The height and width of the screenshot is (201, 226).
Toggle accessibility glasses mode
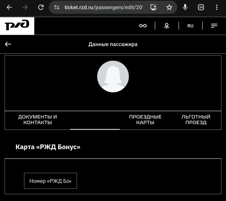tap(143, 26)
